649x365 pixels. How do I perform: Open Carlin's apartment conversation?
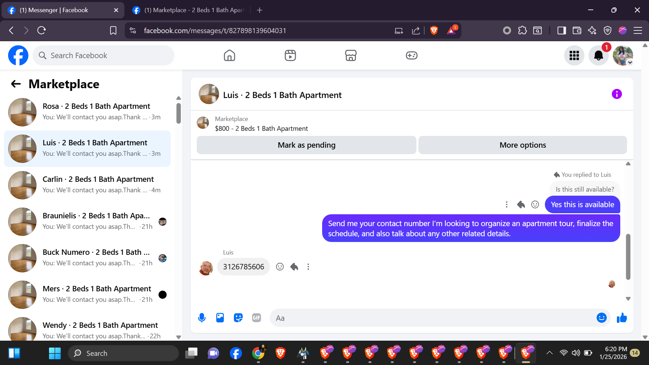[x=88, y=185]
